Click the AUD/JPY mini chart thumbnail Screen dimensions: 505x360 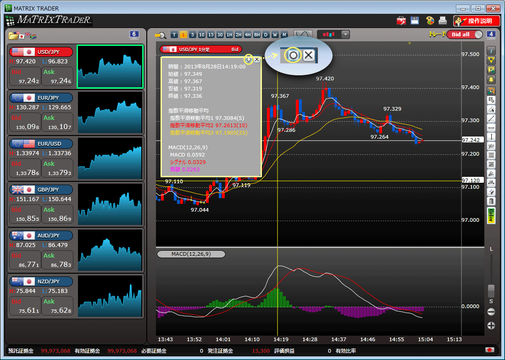point(110,250)
